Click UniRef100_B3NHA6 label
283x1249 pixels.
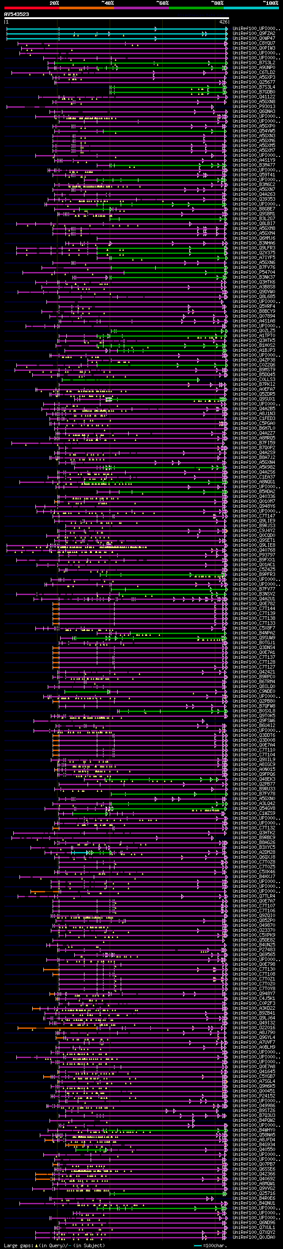tap(254, 243)
